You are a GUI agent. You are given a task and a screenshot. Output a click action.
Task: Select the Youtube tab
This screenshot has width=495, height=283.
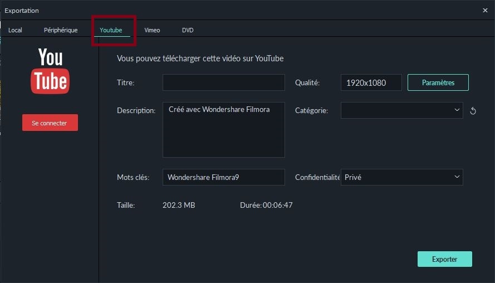pos(111,30)
